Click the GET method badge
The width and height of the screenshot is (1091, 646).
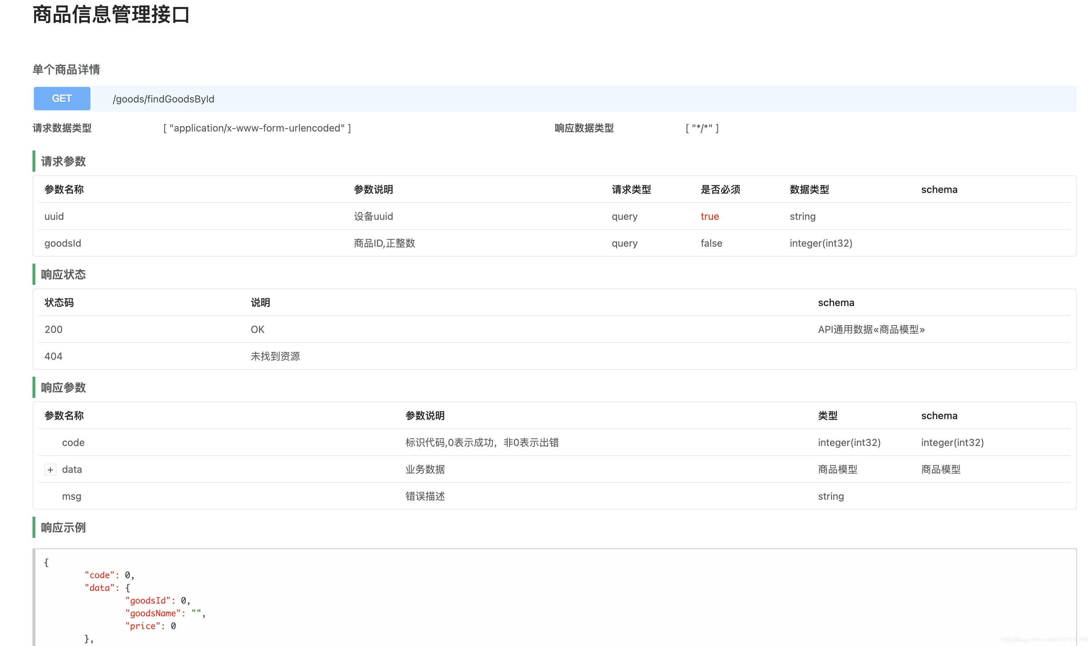(62, 98)
